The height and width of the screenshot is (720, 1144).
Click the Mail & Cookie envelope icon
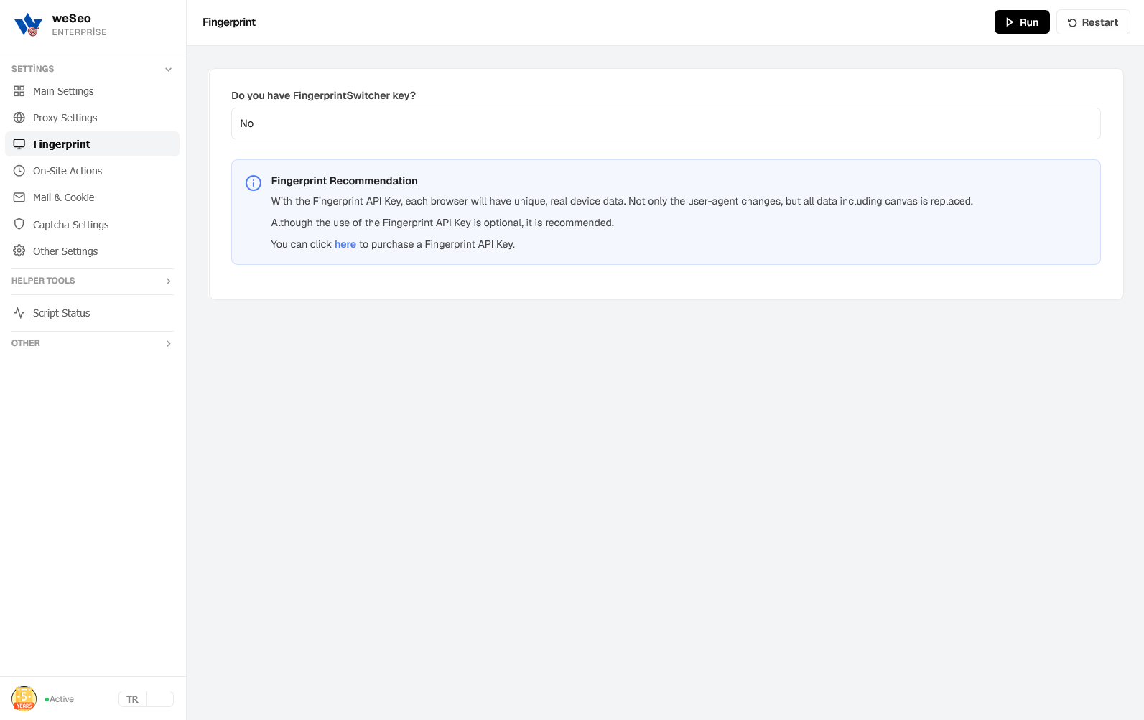(19, 197)
